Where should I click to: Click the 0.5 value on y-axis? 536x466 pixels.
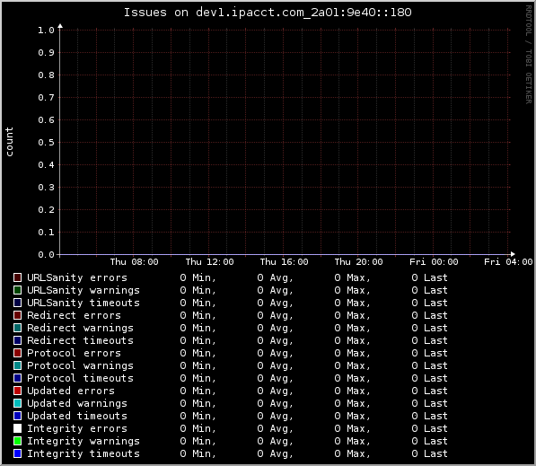(x=46, y=142)
